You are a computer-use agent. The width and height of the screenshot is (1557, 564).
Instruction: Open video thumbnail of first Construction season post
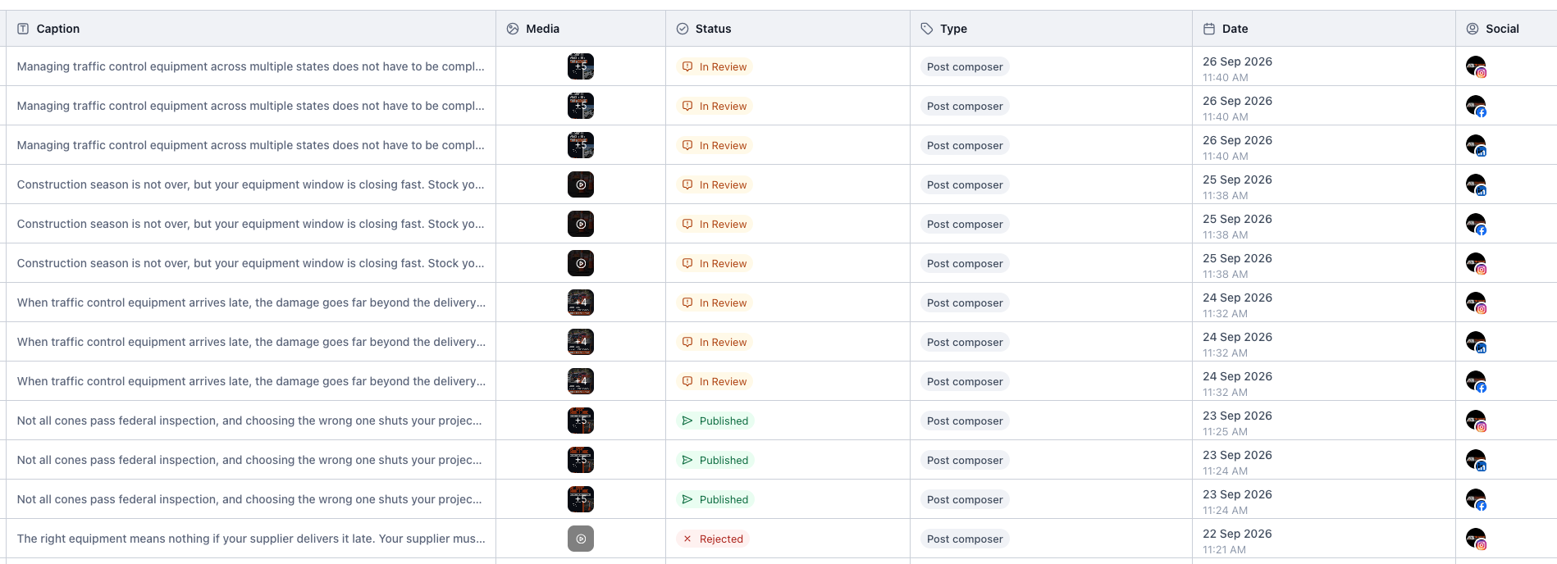pos(581,184)
